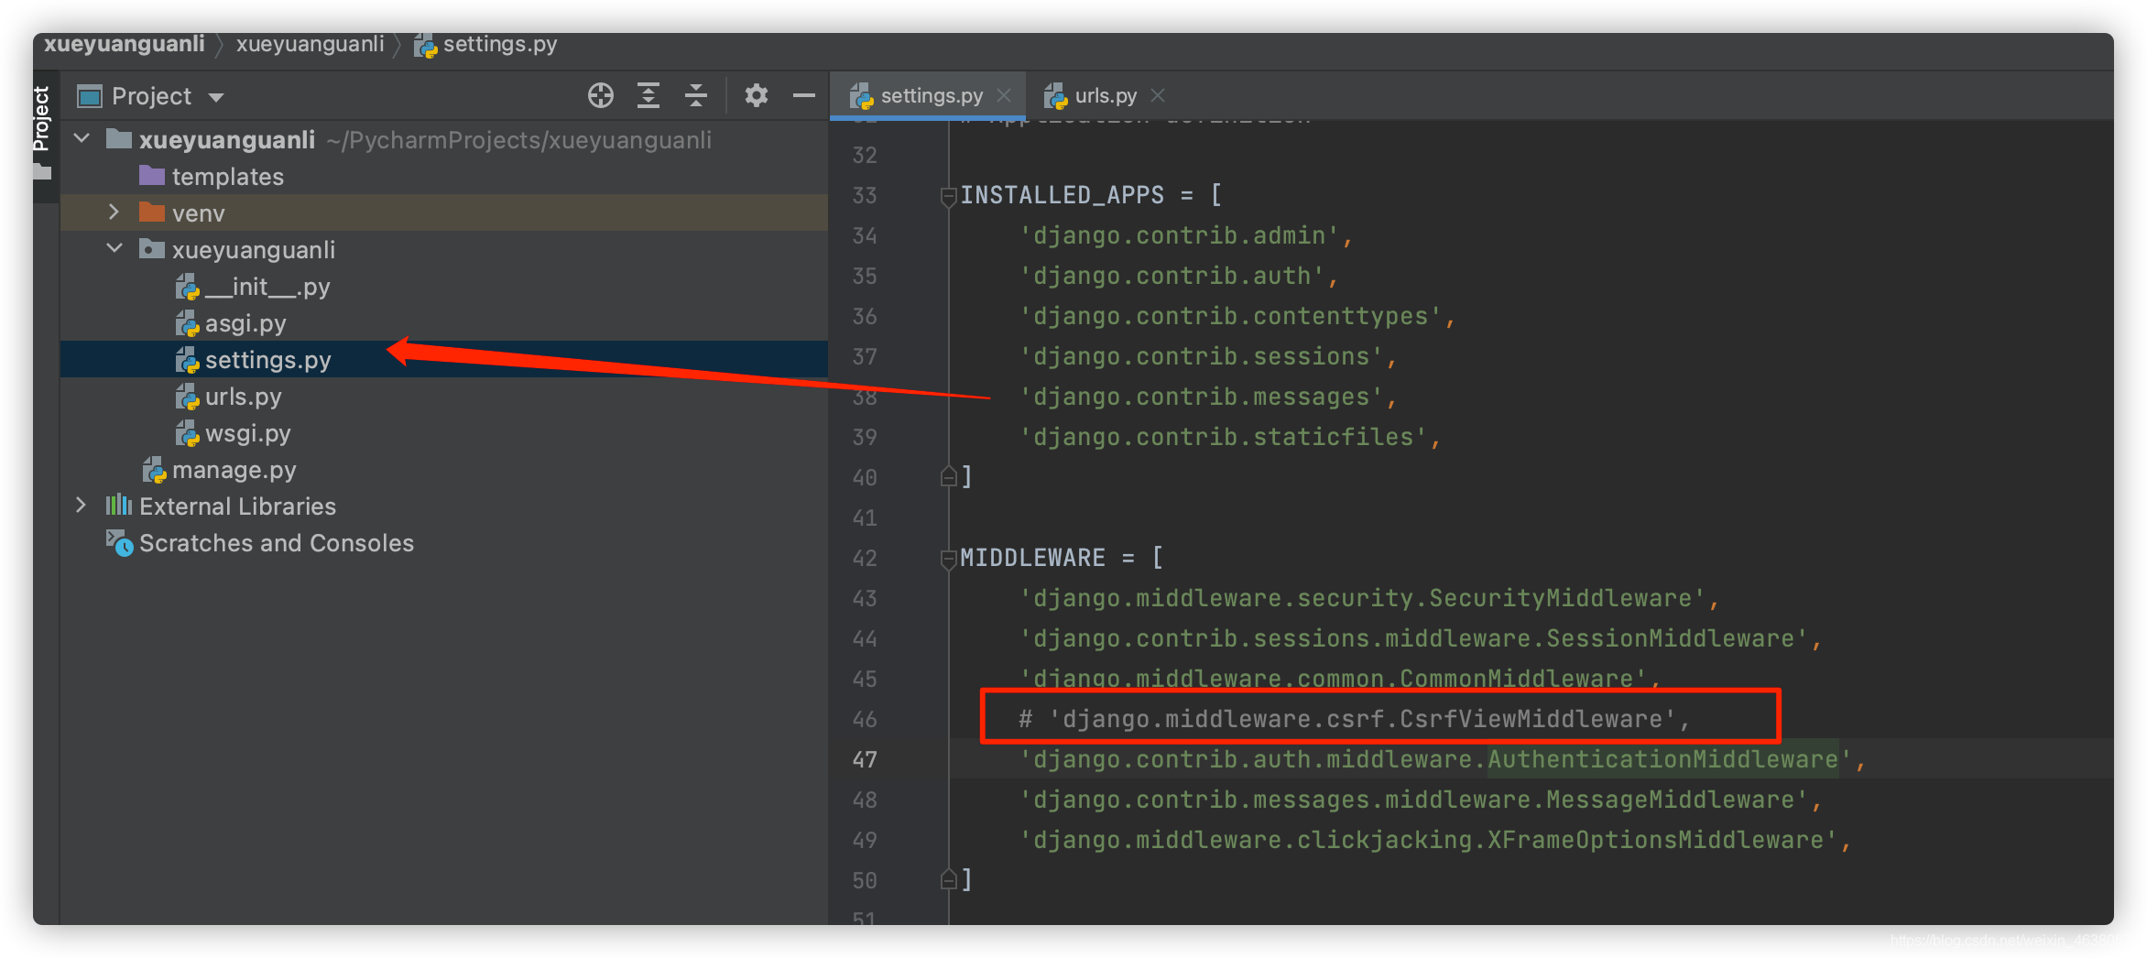This screenshot has width=2147, height=958.
Task: Click the Scratches and Consoles icon
Action: 119,543
